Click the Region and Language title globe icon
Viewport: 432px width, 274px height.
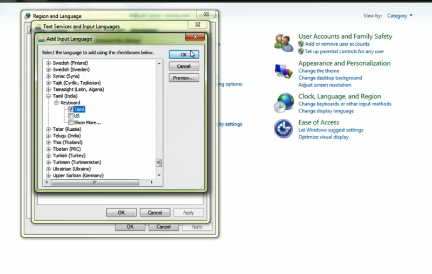coord(28,16)
